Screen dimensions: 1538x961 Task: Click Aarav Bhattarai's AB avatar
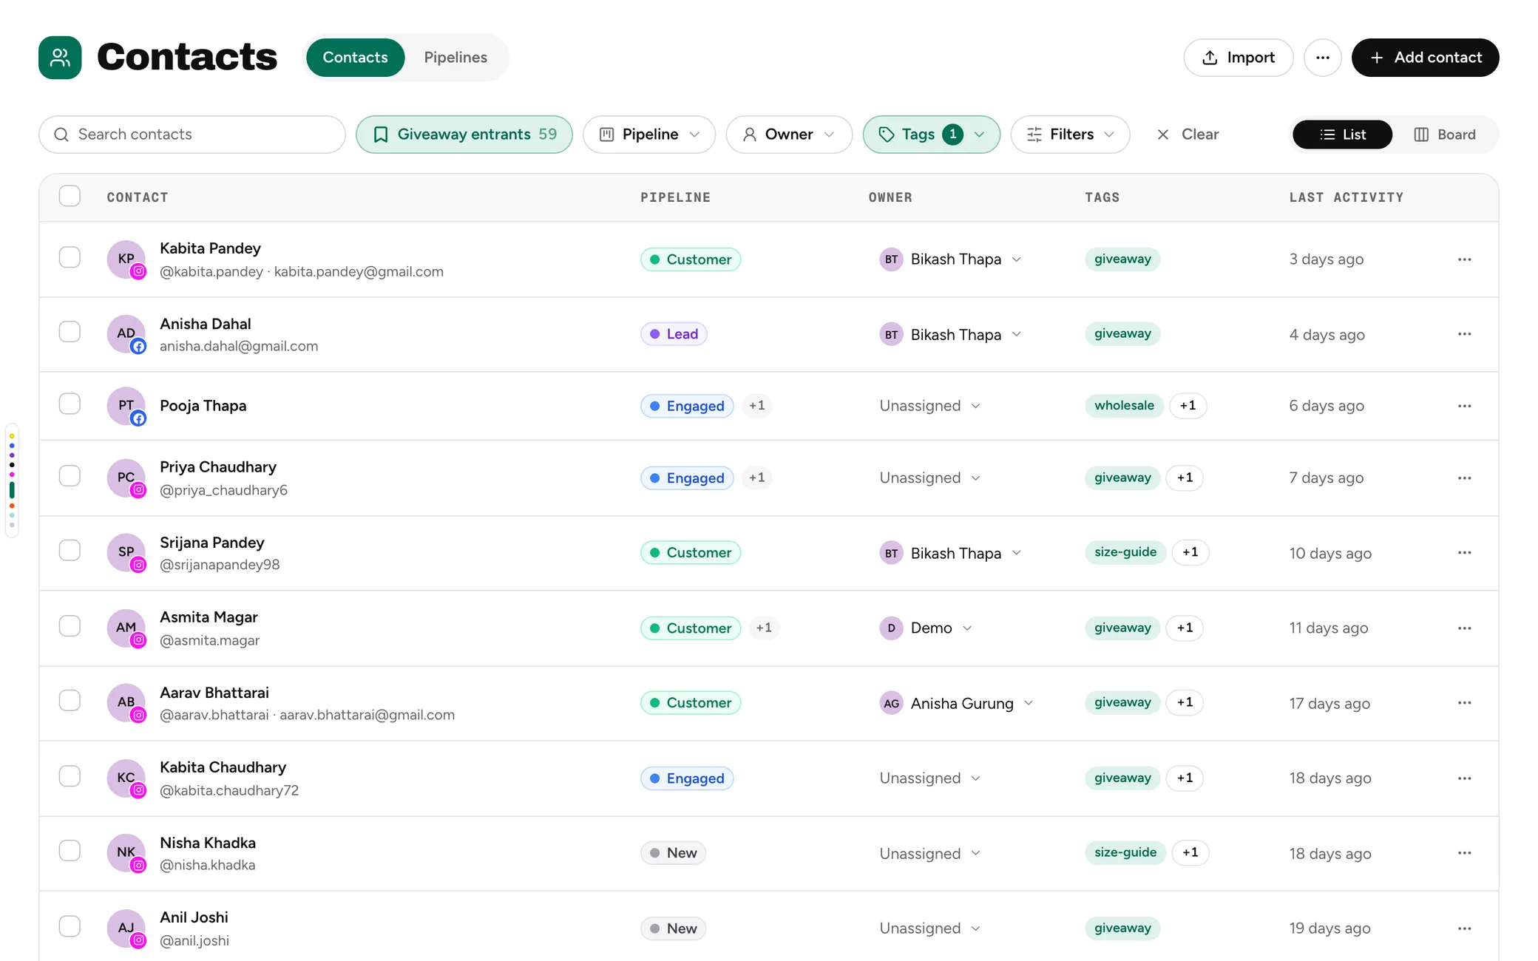pos(126,702)
